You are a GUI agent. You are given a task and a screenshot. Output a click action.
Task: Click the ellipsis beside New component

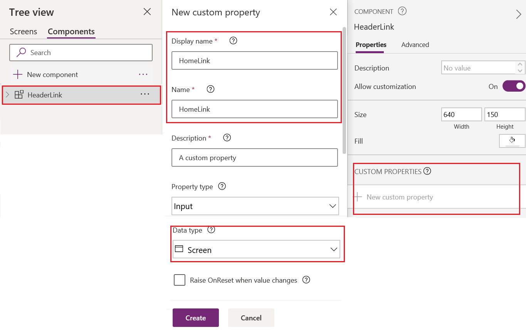(143, 74)
